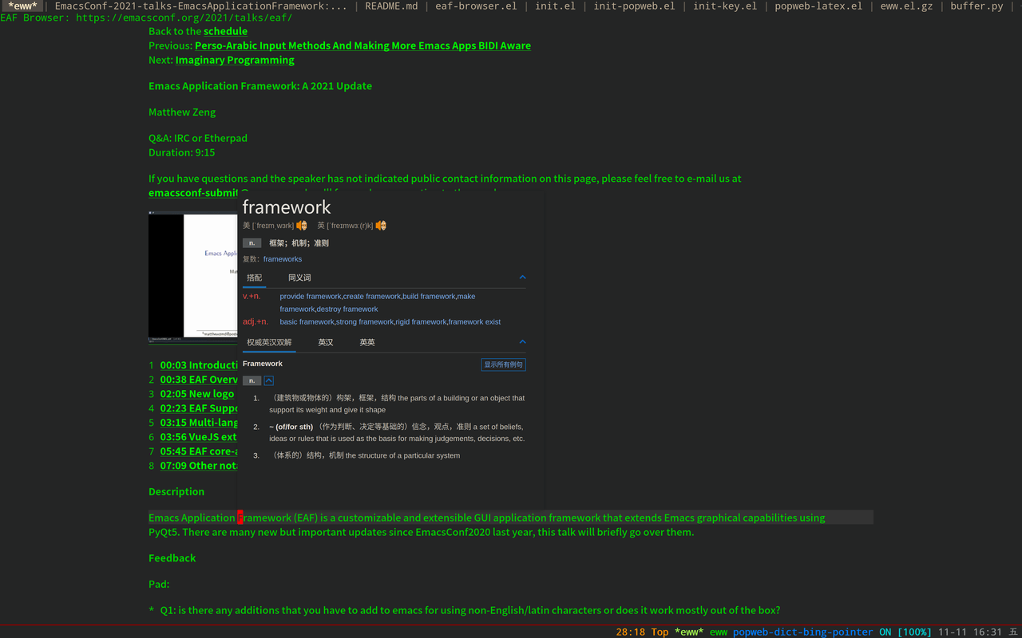Click the 'framework' headword in popup
Viewport: 1022px width, 638px height.
[x=286, y=207]
